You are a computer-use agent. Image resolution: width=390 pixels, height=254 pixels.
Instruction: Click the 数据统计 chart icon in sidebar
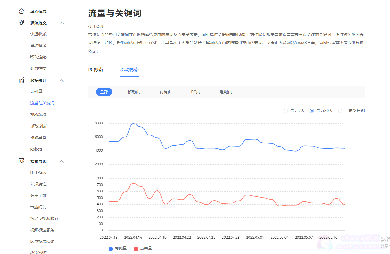(21, 80)
